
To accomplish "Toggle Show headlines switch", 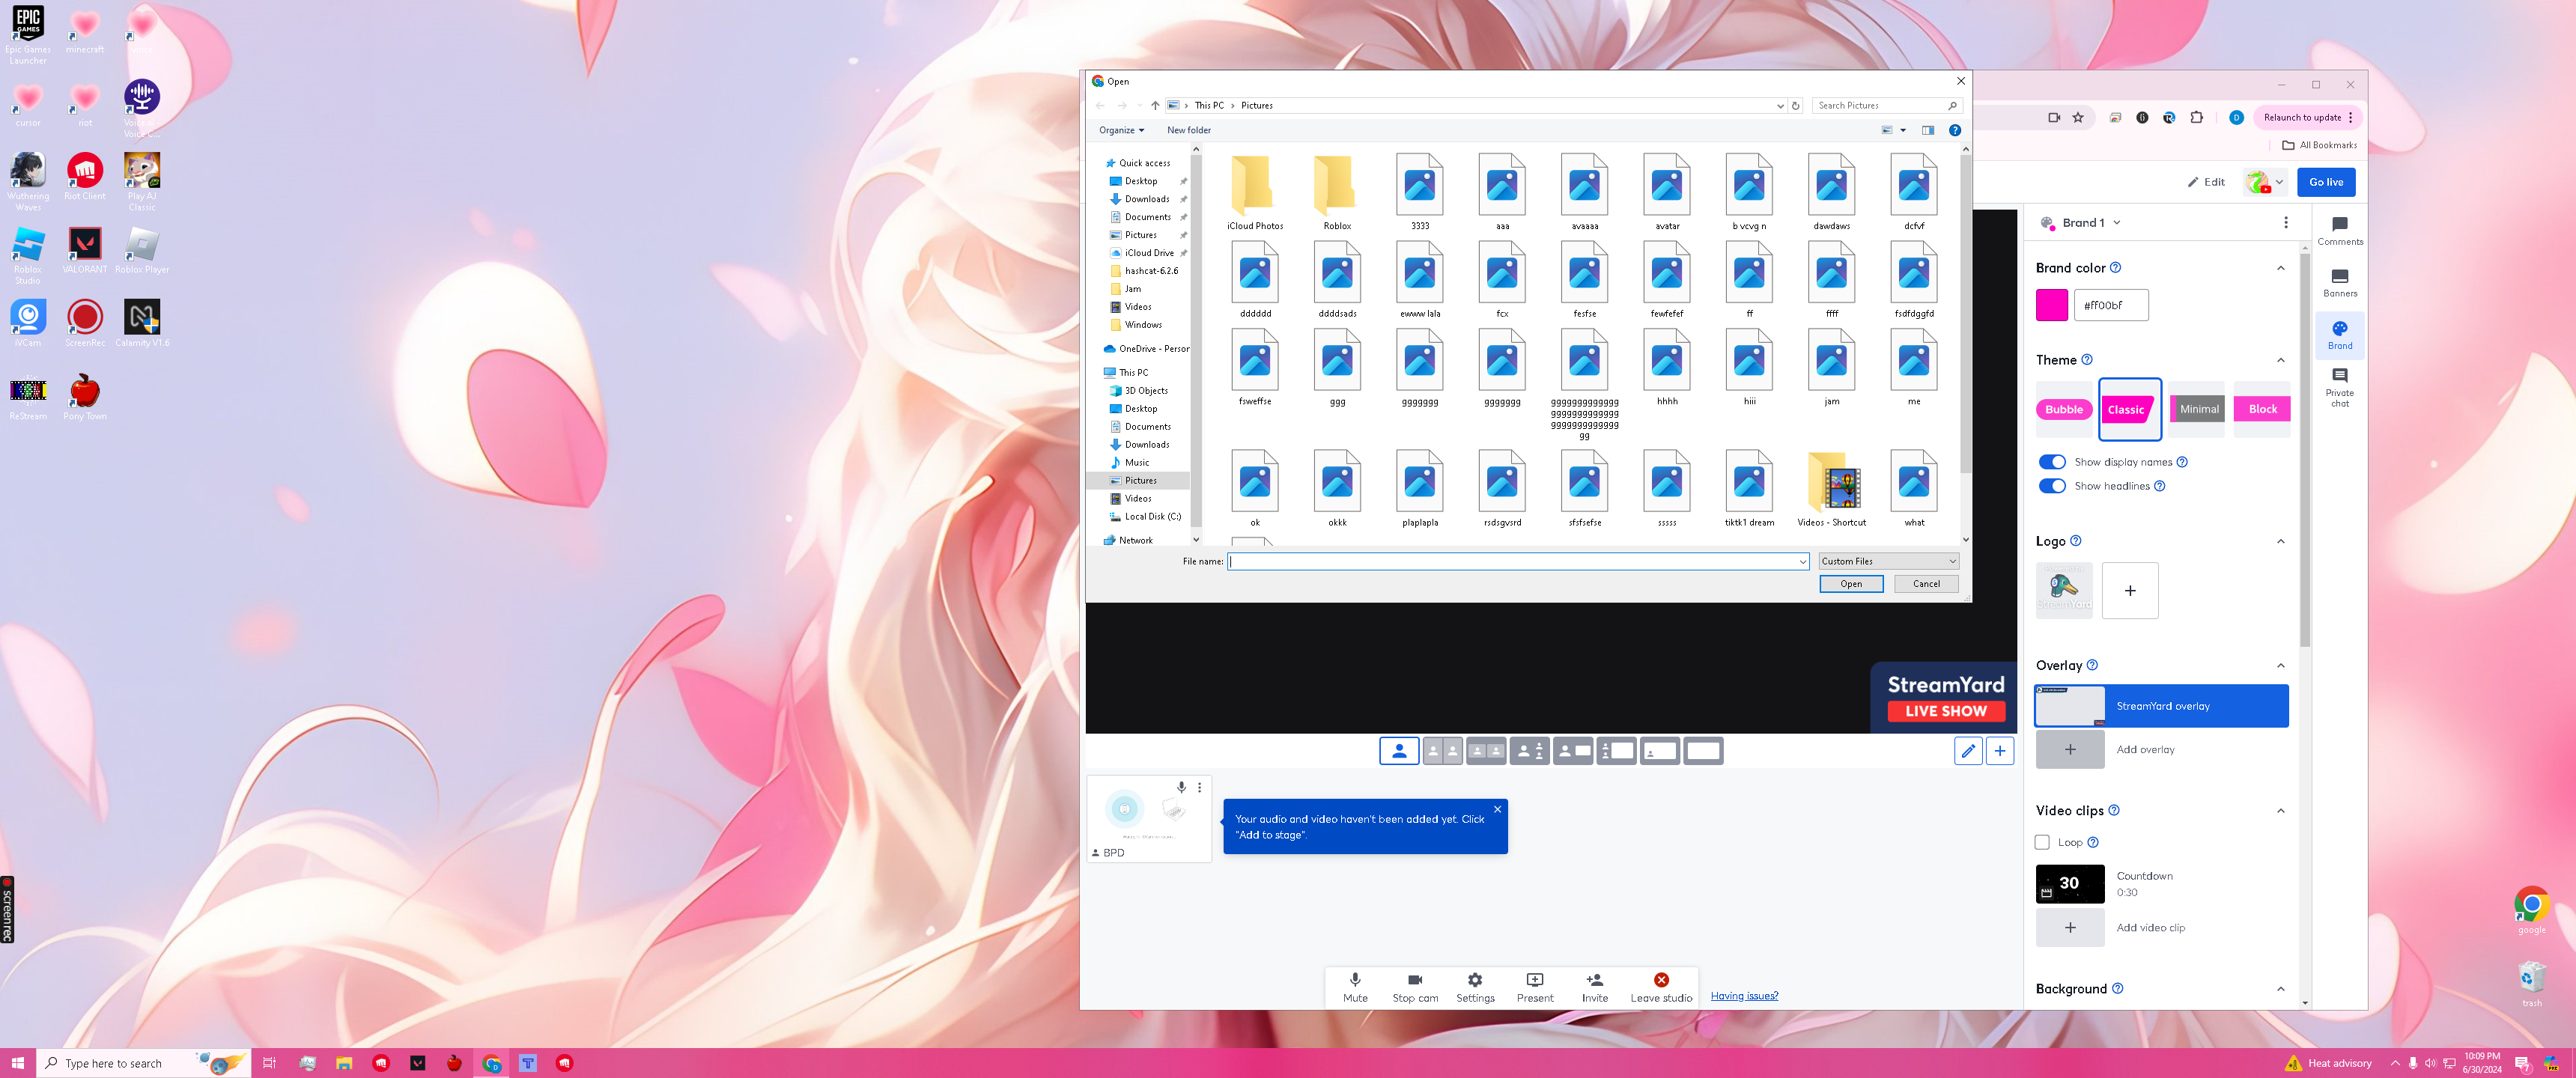I will coord(2052,486).
